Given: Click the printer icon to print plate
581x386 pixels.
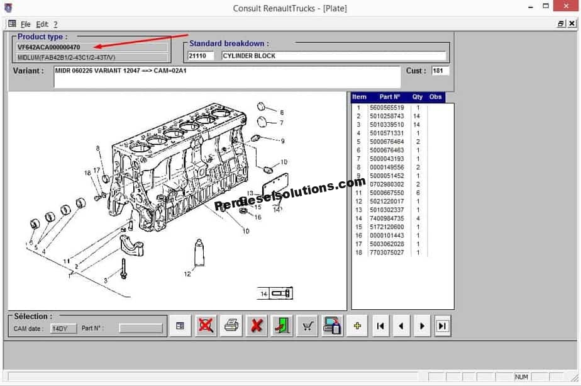Looking at the screenshot, I should tap(231, 326).
